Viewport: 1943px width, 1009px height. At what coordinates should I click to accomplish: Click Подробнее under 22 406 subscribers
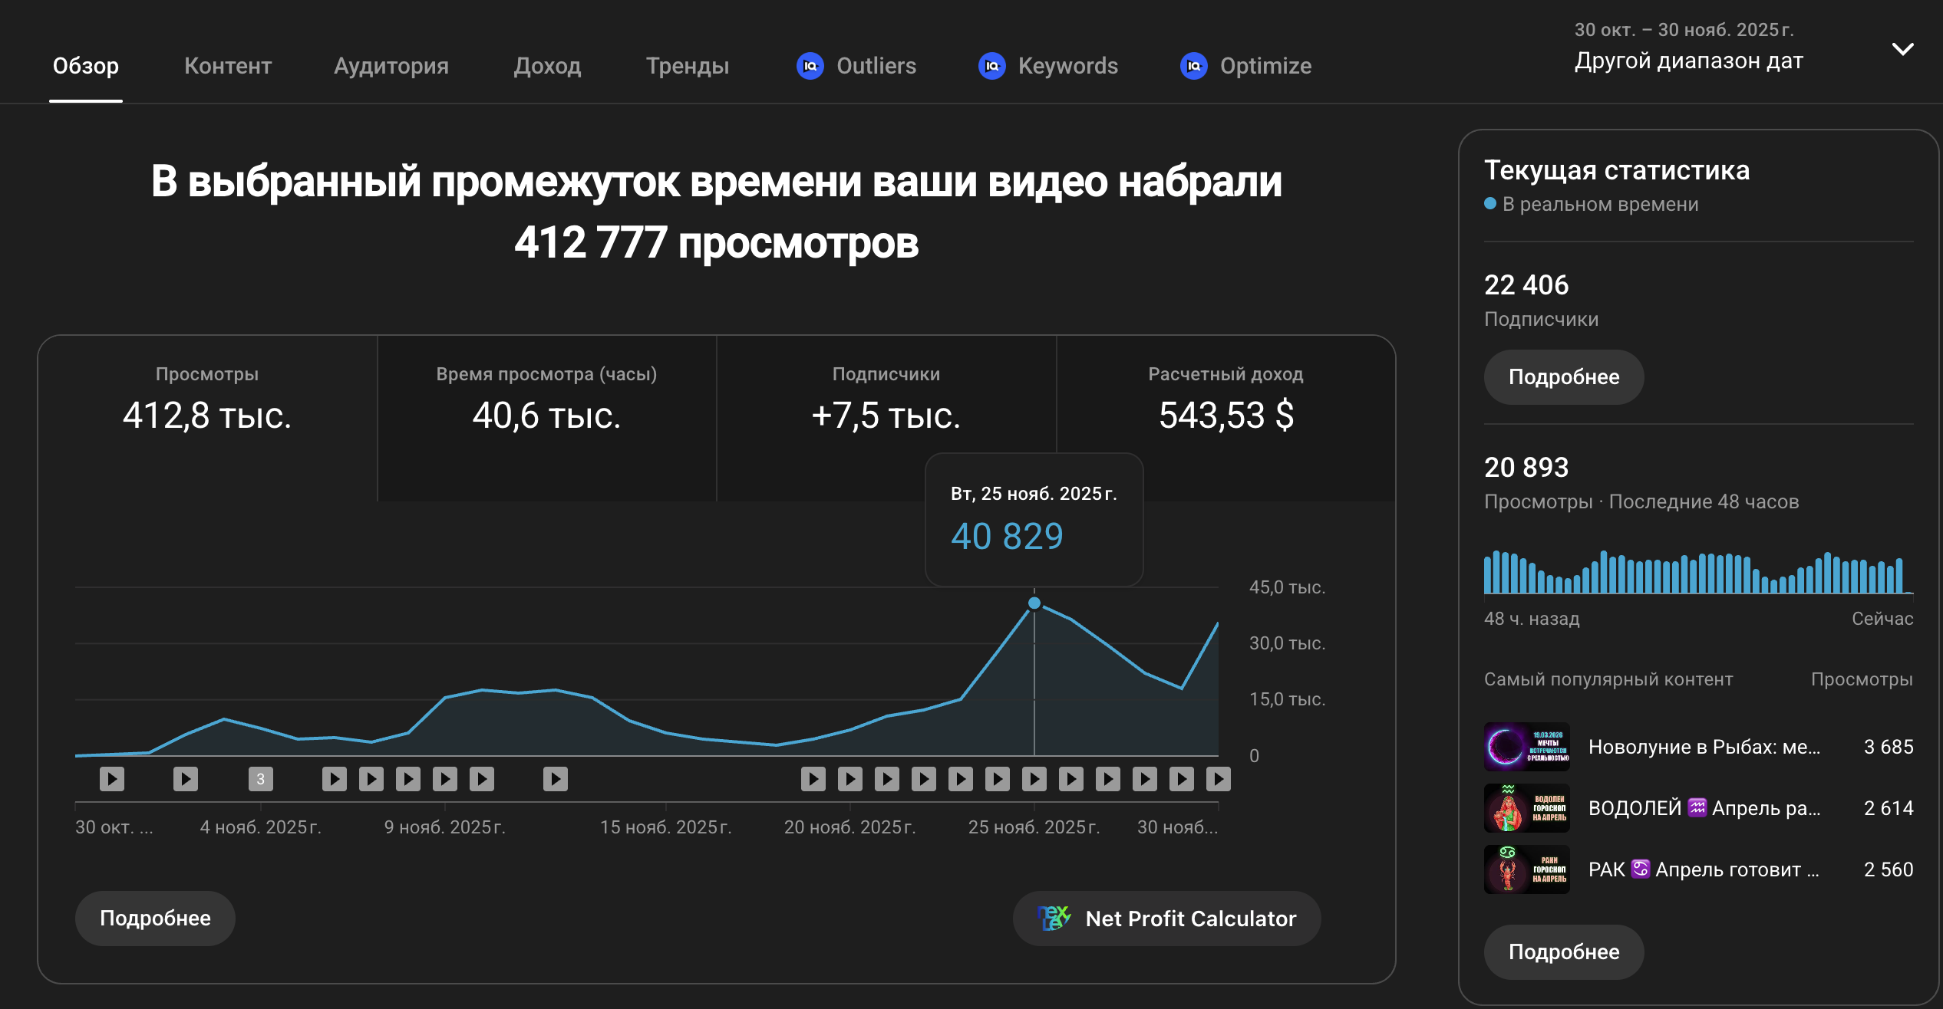[1563, 376]
